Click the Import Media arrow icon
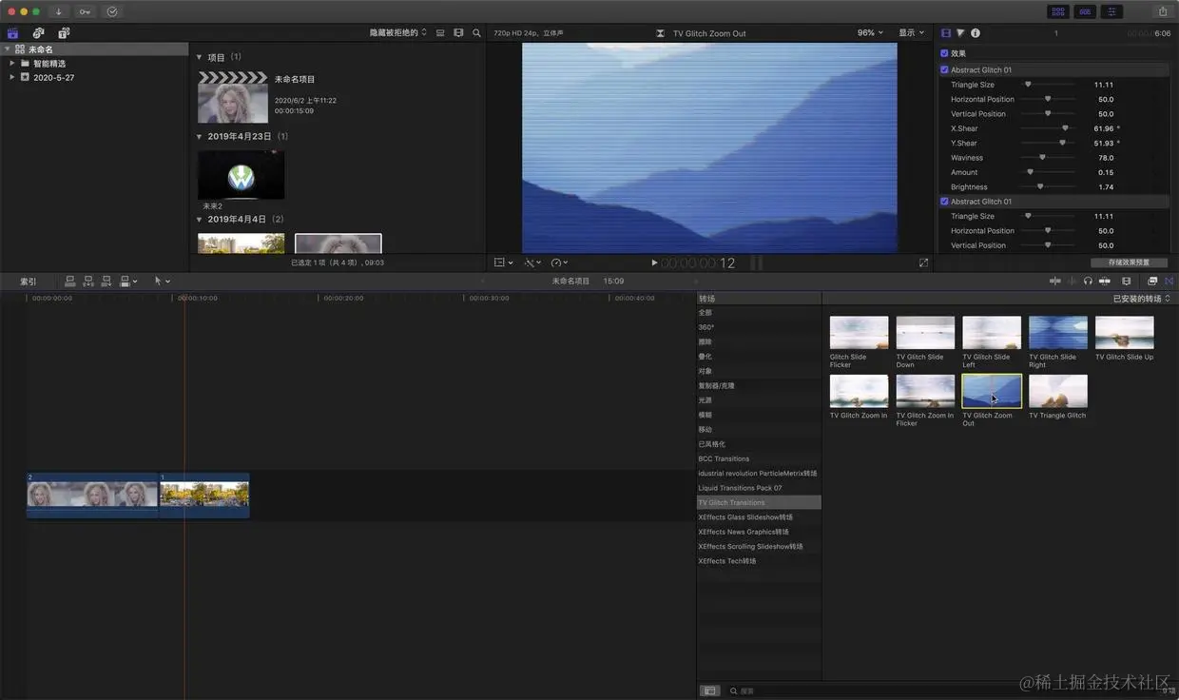1179x700 pixels. (x=59, y=11)
